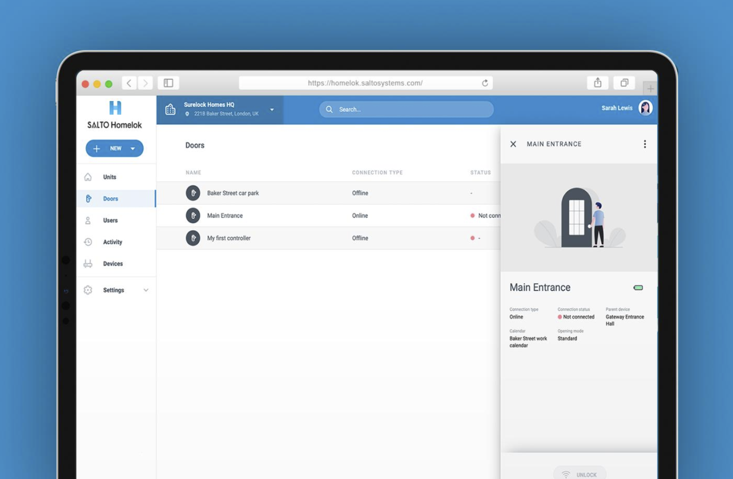Click the door icon beside Baker Street car park
The width and height of the screenshot is (733, 479).
click(x=193, y=193)
